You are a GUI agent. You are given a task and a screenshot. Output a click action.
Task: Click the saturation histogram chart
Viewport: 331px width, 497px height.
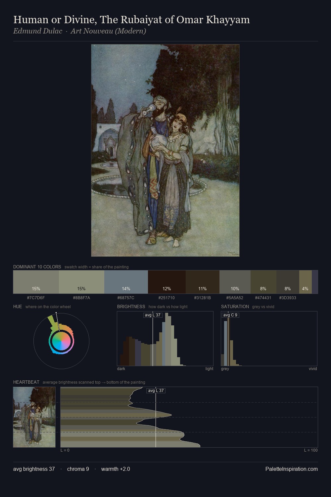(269, 339)
